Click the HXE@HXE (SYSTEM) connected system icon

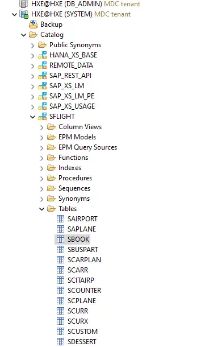point(24,14)
